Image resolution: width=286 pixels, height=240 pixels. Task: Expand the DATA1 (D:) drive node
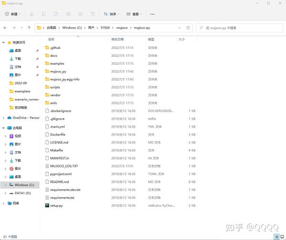[x=5, y=193]
